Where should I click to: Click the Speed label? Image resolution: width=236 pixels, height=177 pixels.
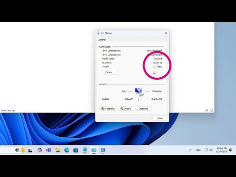[106, 66]
